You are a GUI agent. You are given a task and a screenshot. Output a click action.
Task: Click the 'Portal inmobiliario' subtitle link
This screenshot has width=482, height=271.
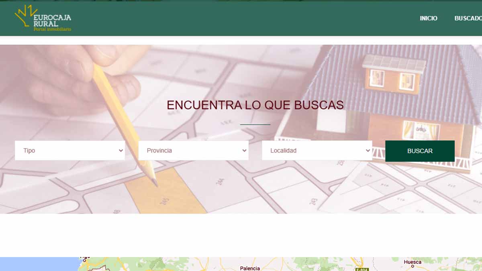(x=52, y=29)
